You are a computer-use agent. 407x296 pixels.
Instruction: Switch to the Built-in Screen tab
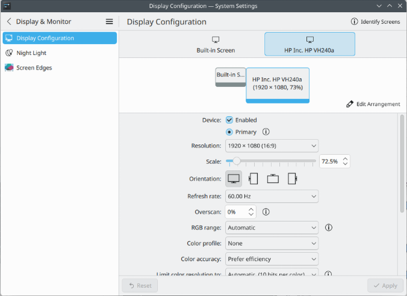coord(215,44)
